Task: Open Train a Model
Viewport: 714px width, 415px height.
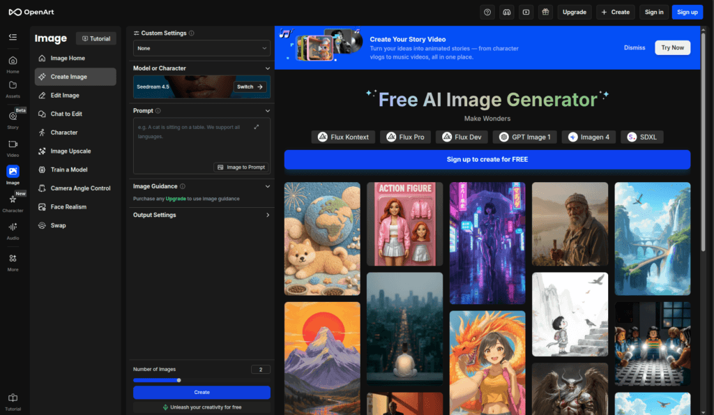Action: pyautogui.click(x=75, y=169)
